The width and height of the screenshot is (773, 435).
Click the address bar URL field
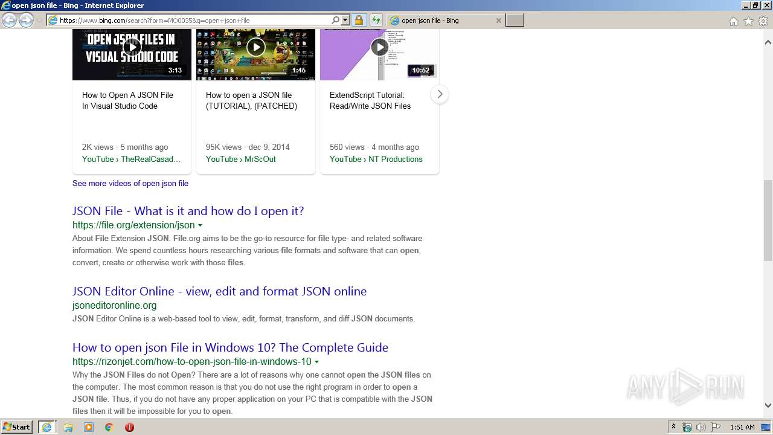pos(193,21)
